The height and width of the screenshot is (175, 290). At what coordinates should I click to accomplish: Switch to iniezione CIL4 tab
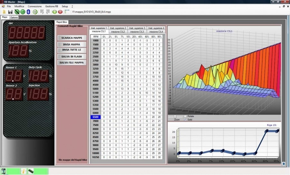click(156, 32)
